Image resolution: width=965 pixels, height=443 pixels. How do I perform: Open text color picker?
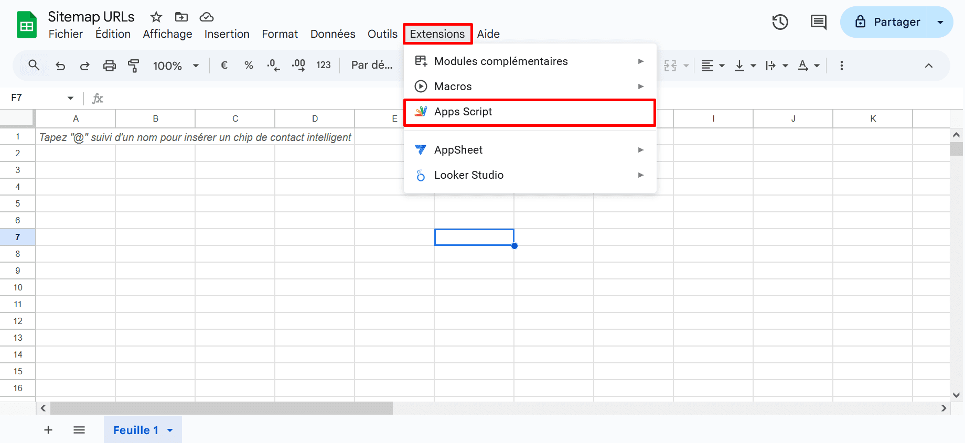click(803, 66)
